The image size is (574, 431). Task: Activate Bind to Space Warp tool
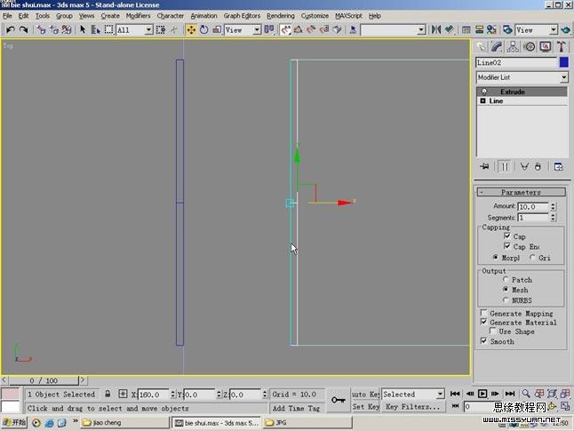tap(67, 29)
